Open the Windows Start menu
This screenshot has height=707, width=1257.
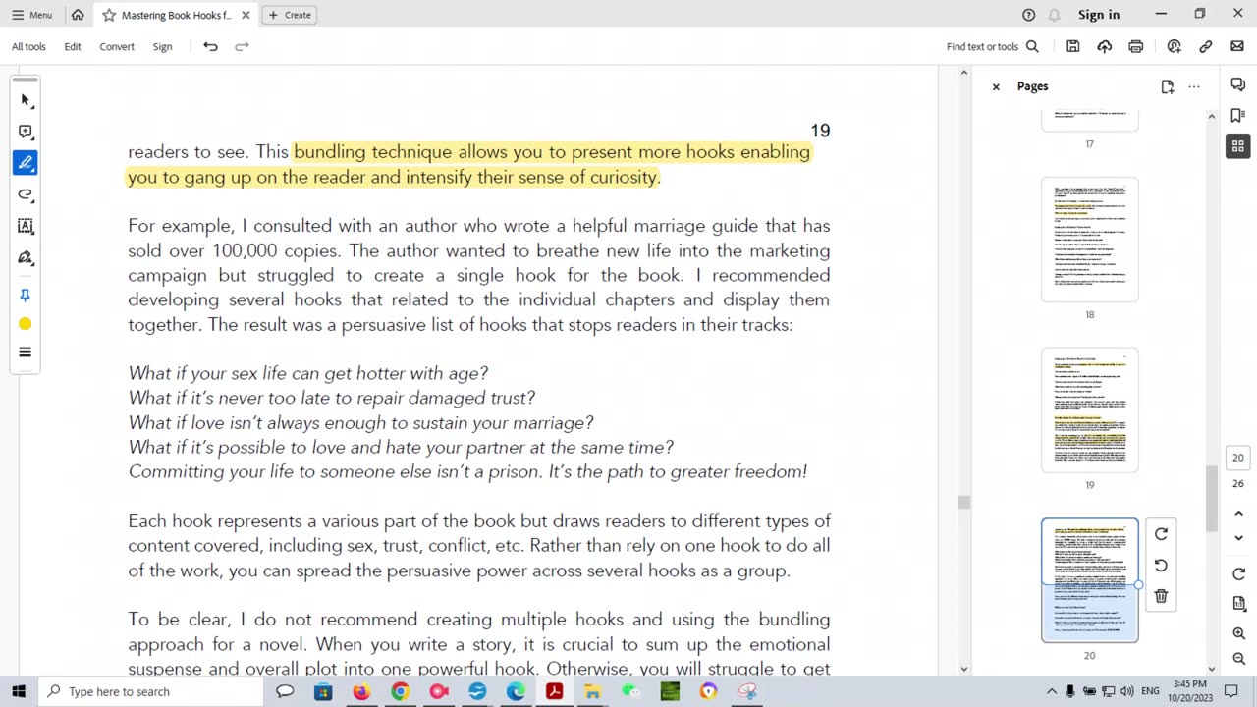tap(19, 691)
